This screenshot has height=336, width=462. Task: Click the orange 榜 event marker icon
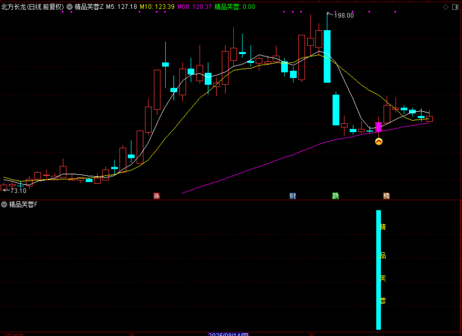(x=386, y=196)
